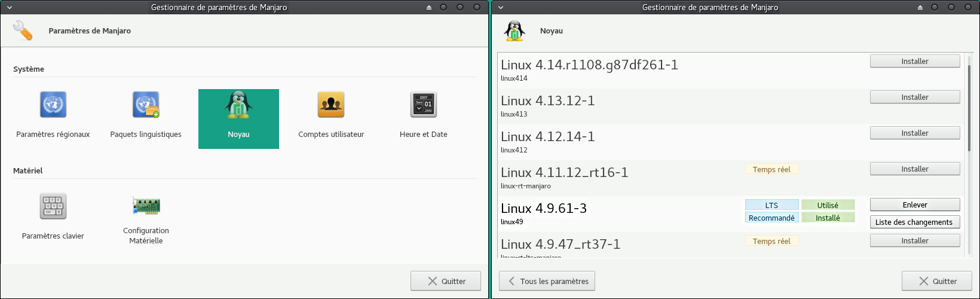Click the linux414 package name
The width and height of the screenshot is (980, 299).
pos(514,78)
